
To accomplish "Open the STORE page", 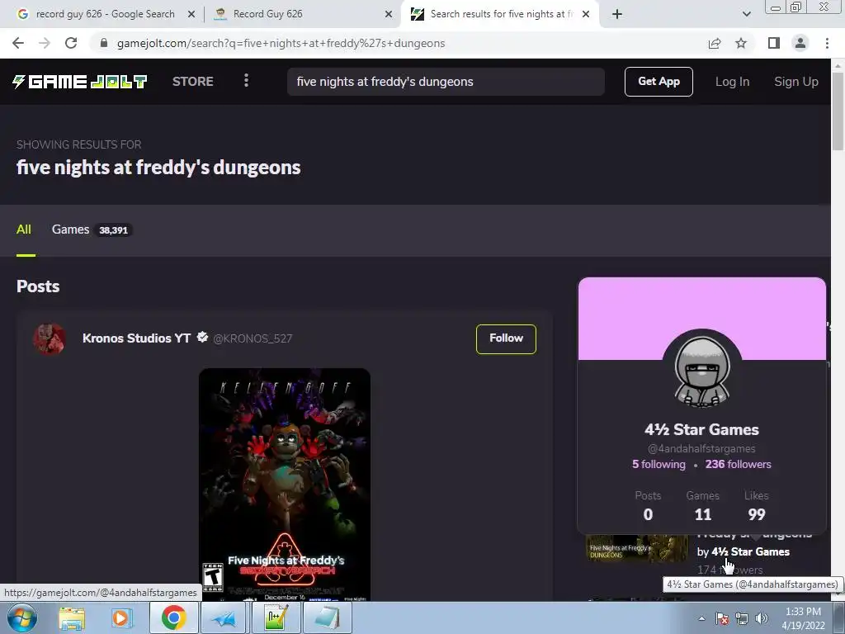I will click(x=193, y=82).
